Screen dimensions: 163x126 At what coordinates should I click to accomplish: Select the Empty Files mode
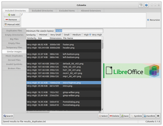14,43
